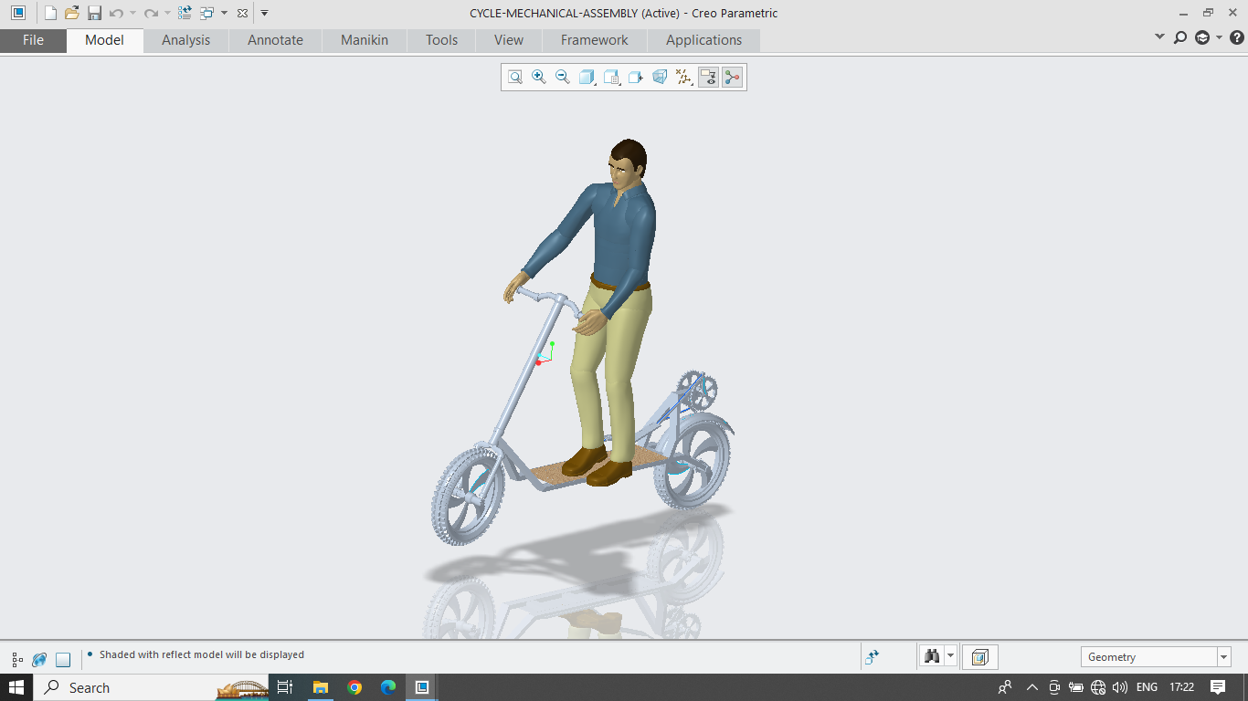Open the Saved Orientations icon
The image size is (1248, 701).
(x=611, y=78)
